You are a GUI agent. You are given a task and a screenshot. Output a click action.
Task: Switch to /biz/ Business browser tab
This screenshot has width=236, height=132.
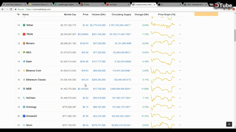tap(195, 4)
